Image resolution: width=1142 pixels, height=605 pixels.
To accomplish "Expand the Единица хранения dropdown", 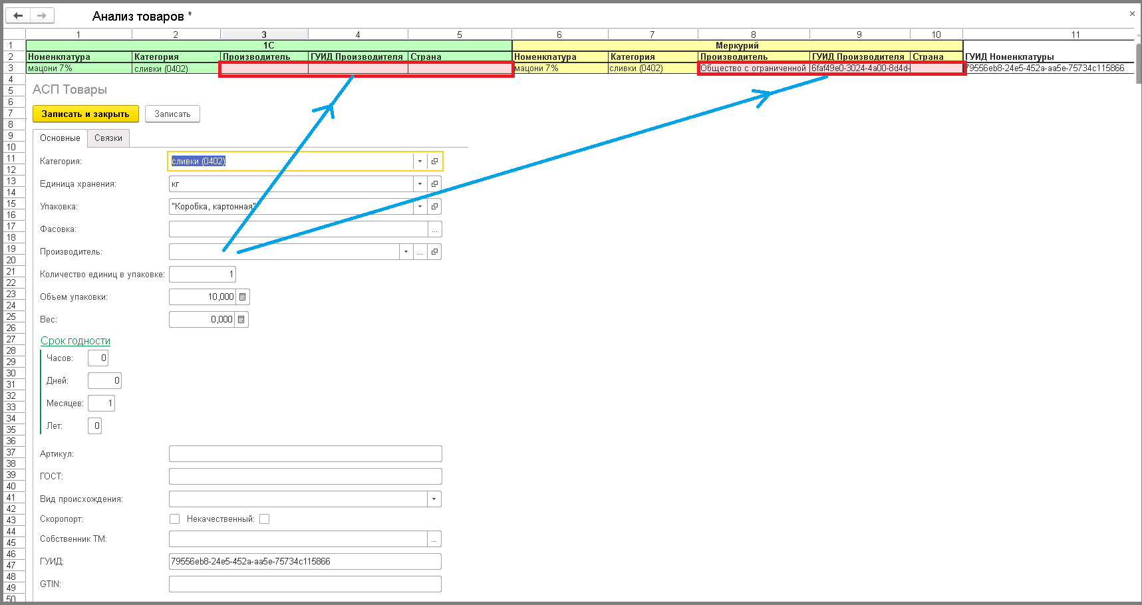I will 420,183.
